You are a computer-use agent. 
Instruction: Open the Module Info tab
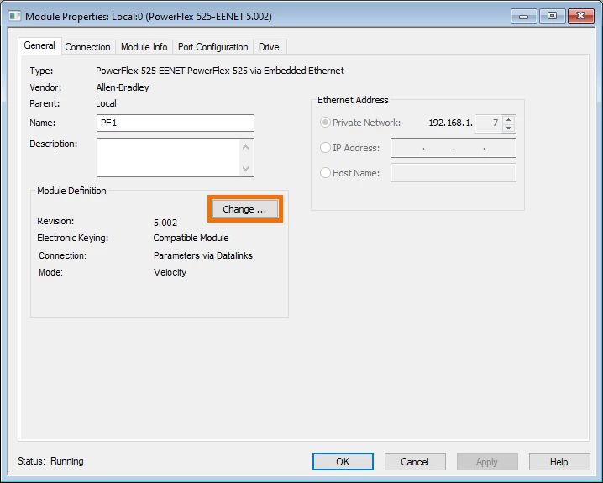click(x=144, y=47)
